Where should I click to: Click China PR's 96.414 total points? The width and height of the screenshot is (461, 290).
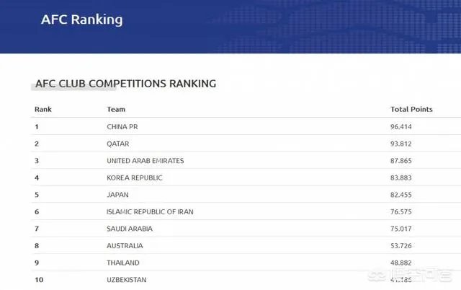tap(403, 126)
